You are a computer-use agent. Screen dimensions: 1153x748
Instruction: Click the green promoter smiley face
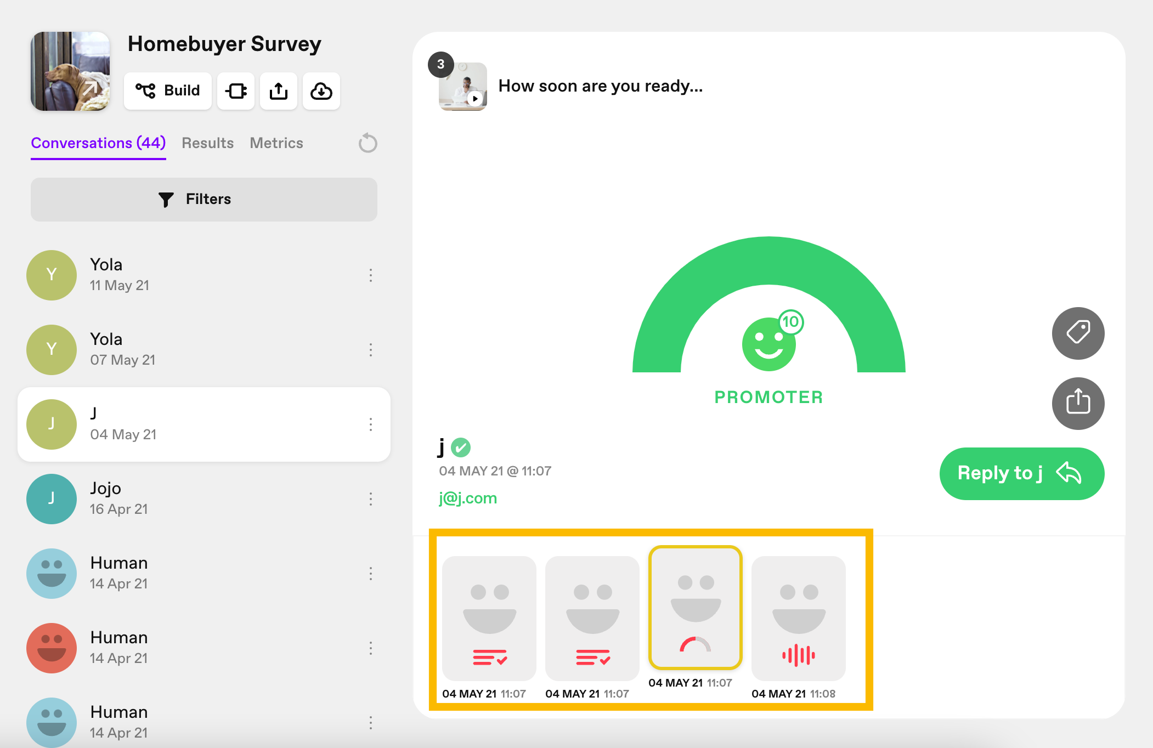tap(768, 344)
